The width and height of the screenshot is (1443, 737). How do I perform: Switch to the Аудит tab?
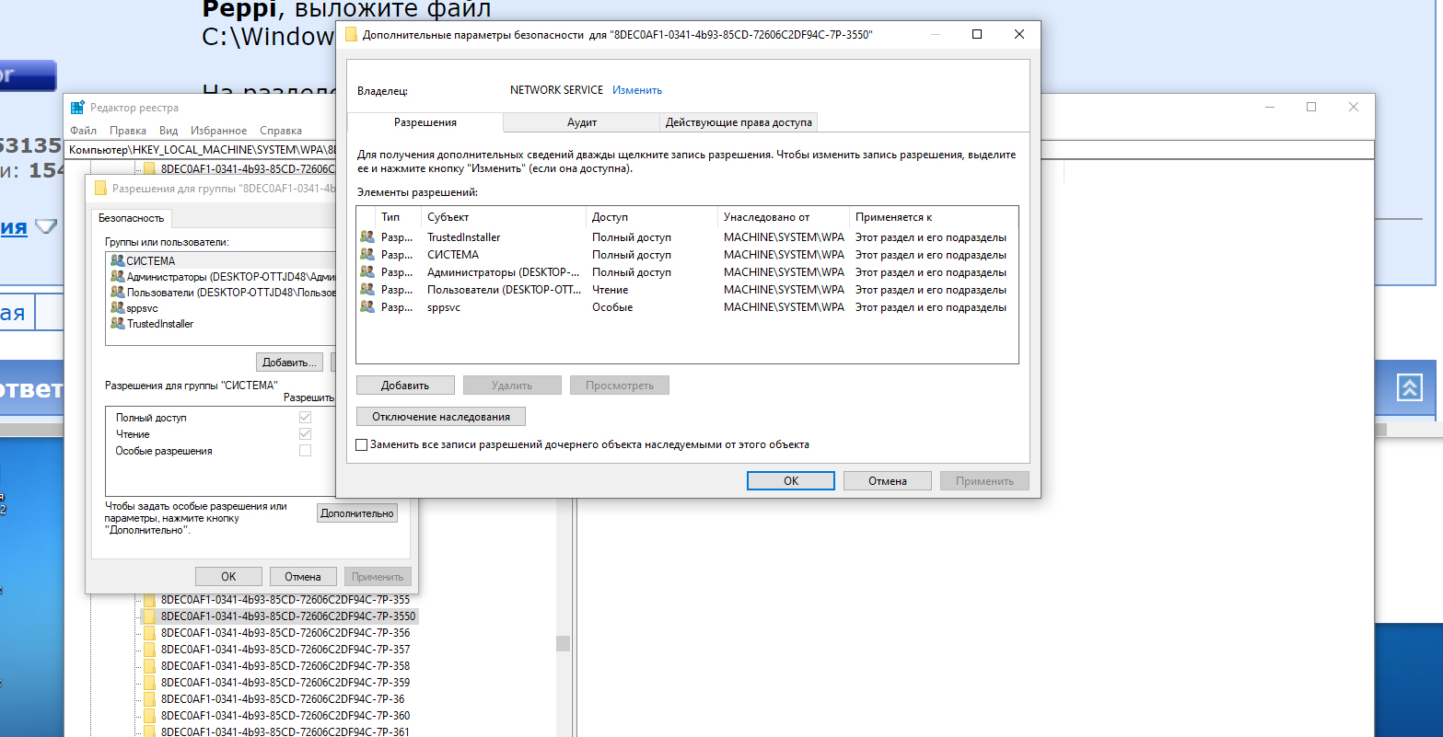pos(582,122)
